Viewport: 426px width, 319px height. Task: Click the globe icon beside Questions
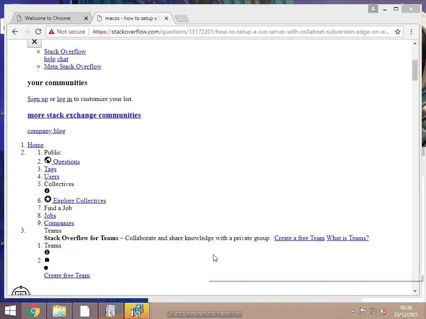pos(48,160)
